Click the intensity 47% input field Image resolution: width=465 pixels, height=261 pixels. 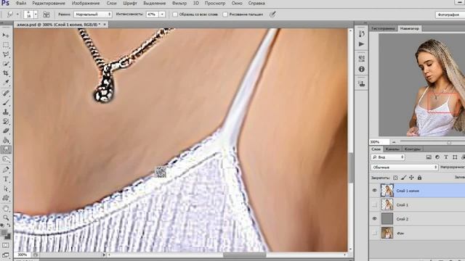(152, 14)
